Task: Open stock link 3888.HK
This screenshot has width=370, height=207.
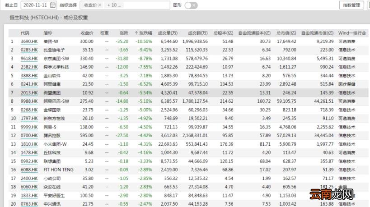Action: coord(29,76)
